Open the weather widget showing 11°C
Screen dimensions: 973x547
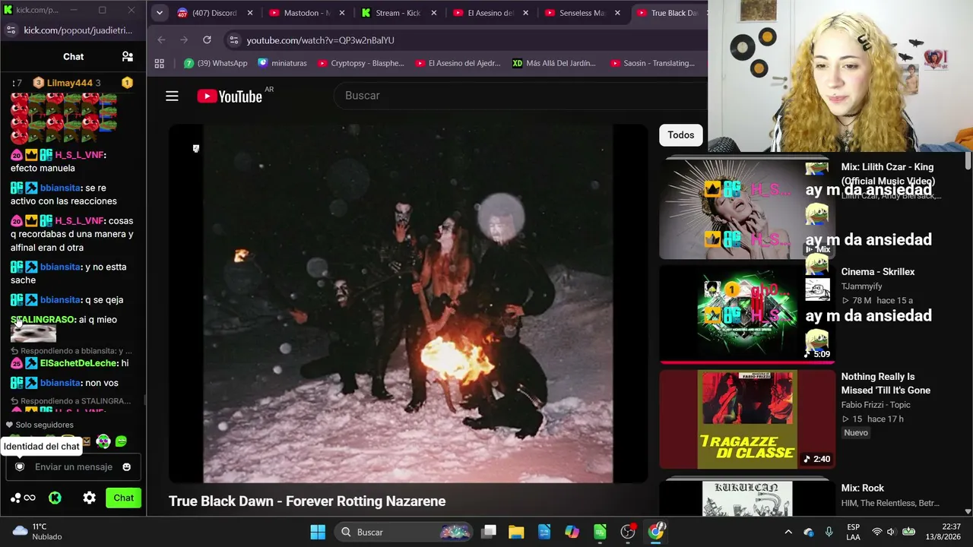tap(37, 532)
